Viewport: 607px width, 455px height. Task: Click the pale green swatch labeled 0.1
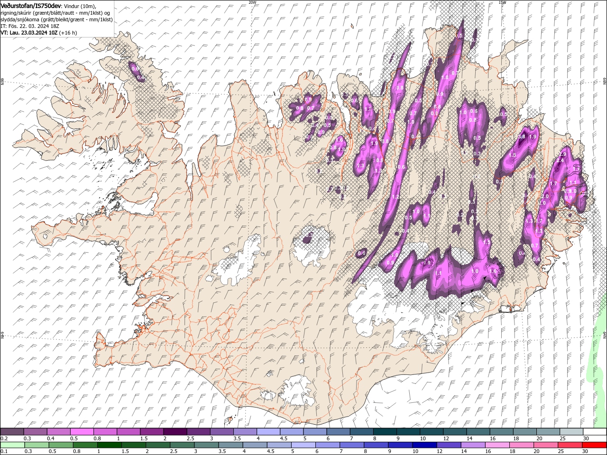click(x=13, y=445)
